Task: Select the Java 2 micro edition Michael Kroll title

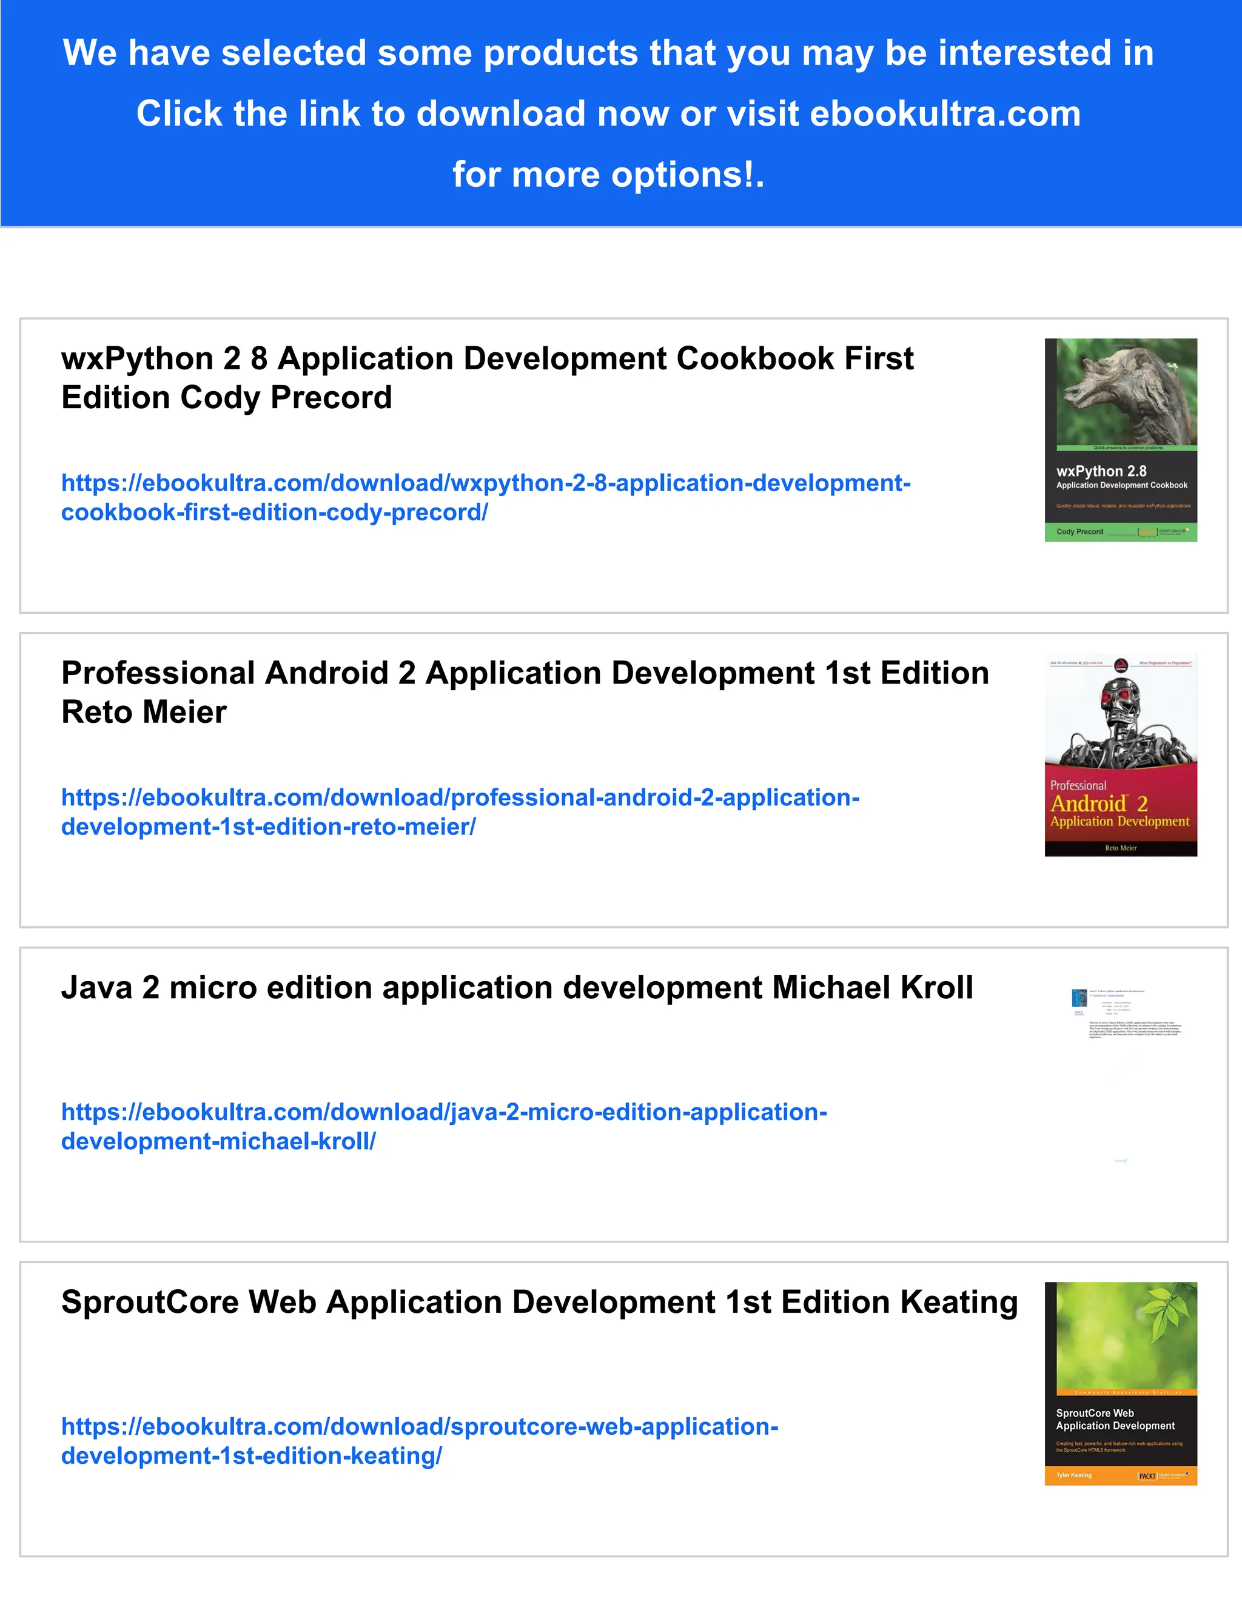Action: (x=517, y=987)
